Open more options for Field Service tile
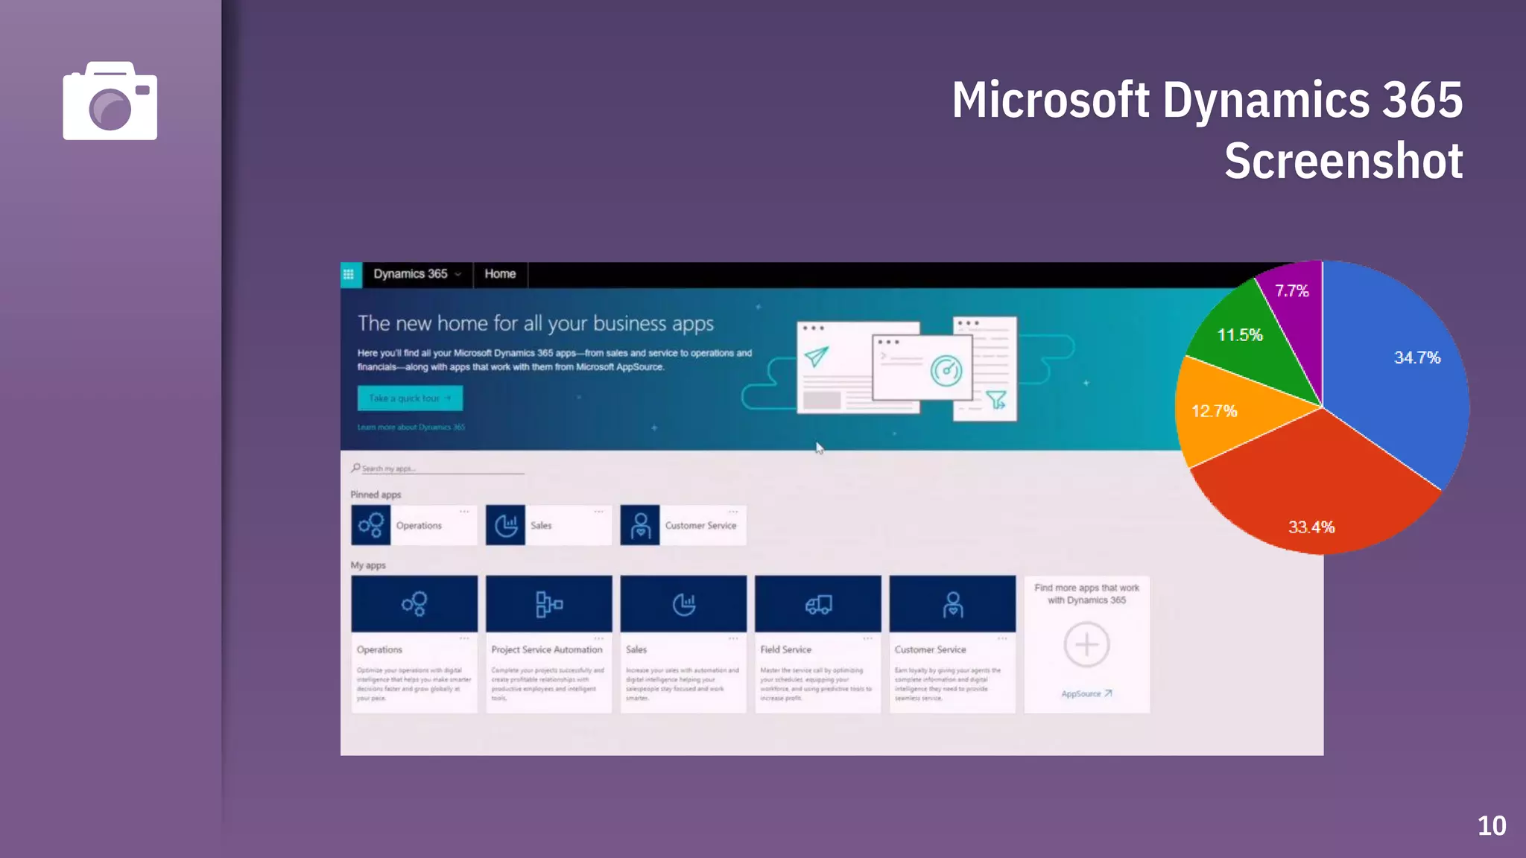The image size is (1526, 858). coord(867,638)
